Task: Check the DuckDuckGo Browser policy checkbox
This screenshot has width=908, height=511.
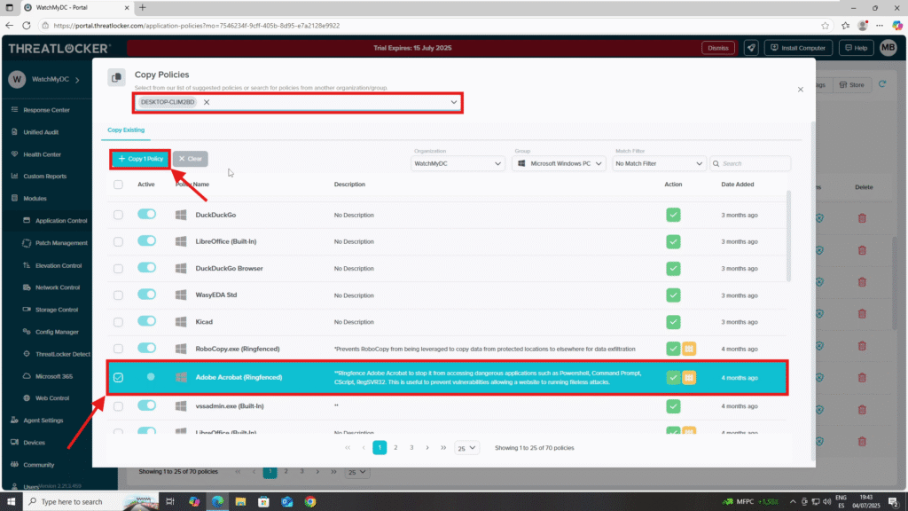Action: 118,268
